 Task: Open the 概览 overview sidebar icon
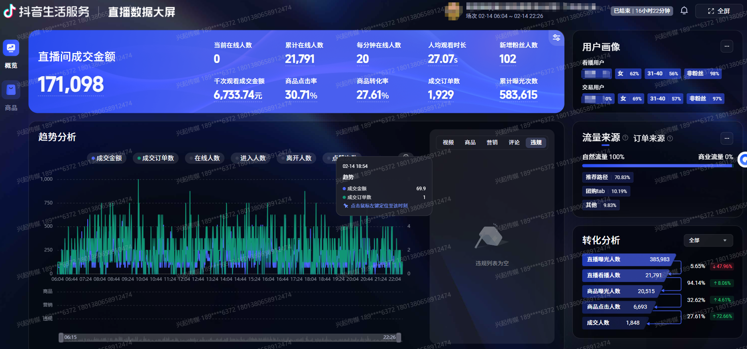coord(11,48)
